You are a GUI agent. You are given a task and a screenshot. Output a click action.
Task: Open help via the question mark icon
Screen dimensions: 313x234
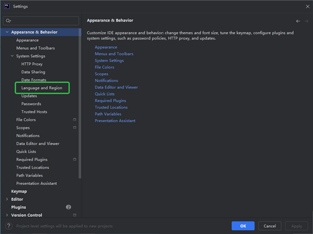pyautogui.click(x=8, y=226)
